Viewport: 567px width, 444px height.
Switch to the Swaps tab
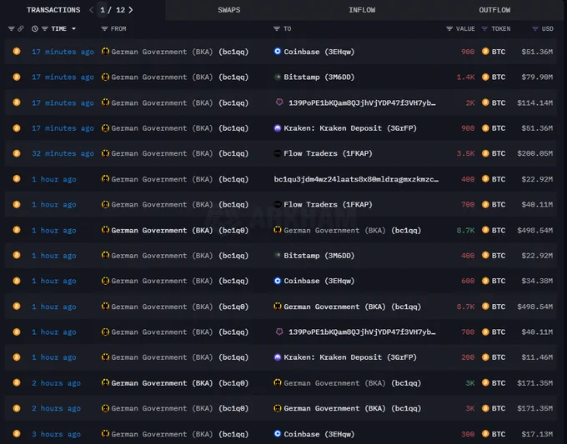[229, 10]
